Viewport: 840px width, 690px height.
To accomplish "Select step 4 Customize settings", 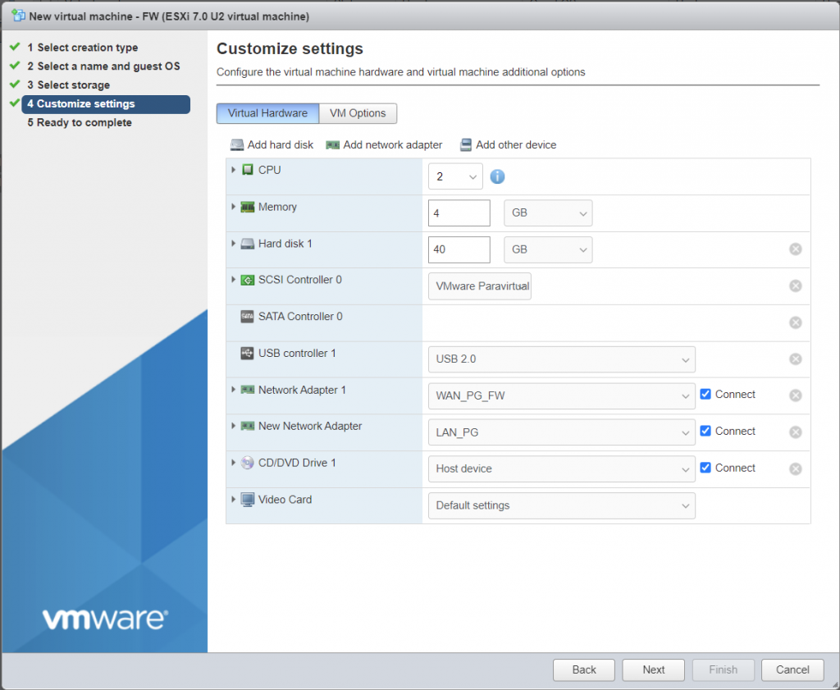I will tap(106, 104).
